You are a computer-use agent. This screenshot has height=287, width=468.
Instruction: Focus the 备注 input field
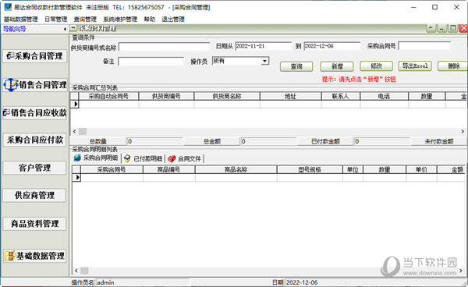pos(151,61)
